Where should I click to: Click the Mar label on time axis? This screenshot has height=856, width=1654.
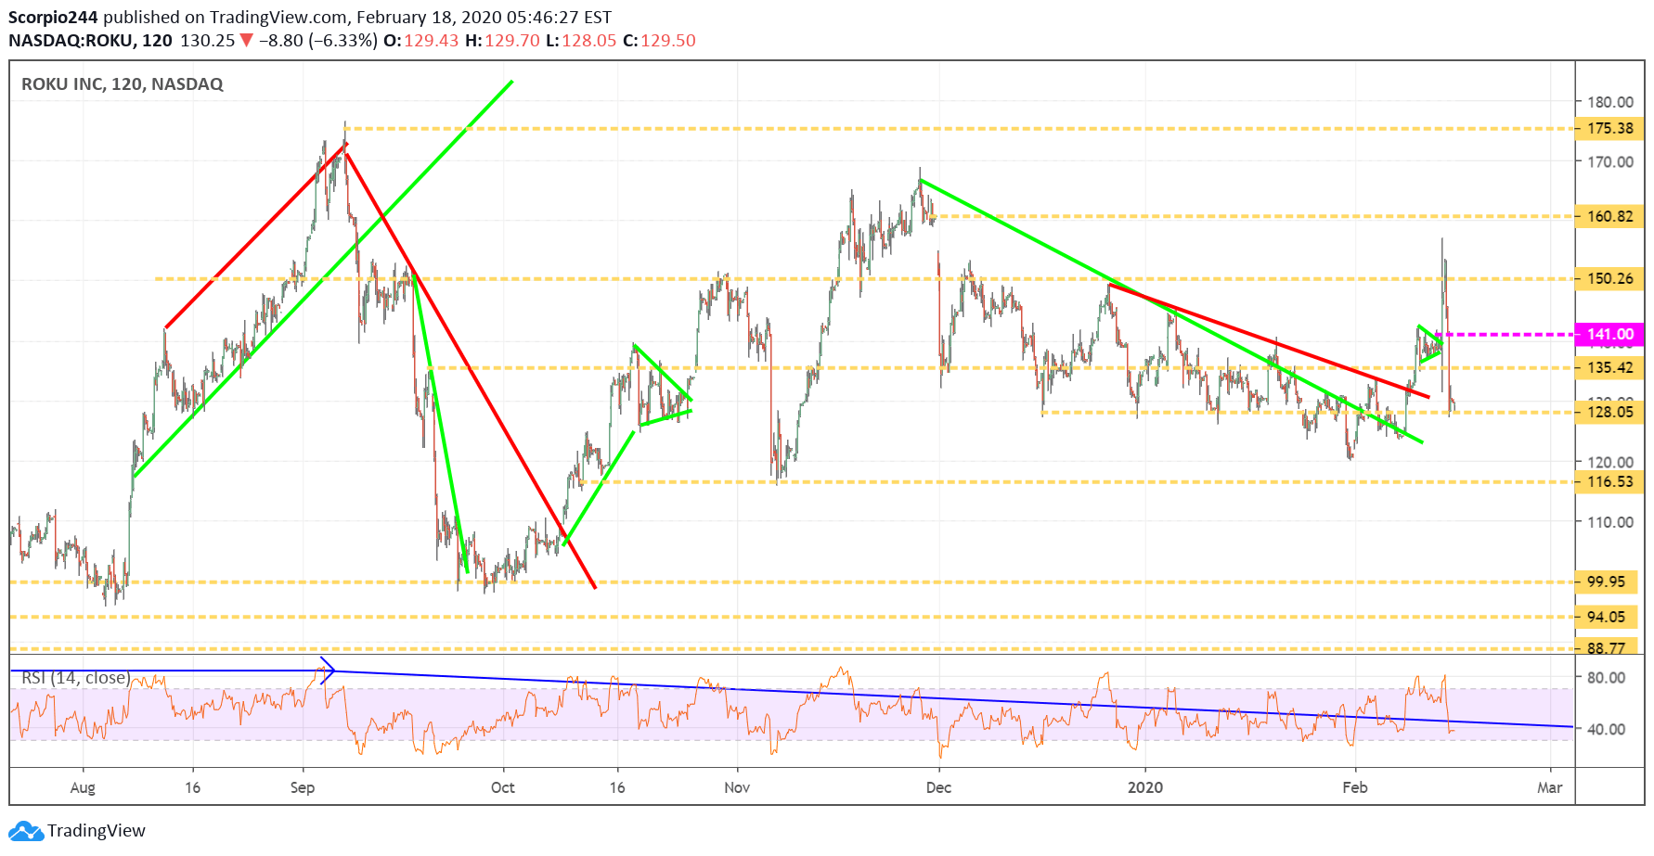[x=1549, y=787]
